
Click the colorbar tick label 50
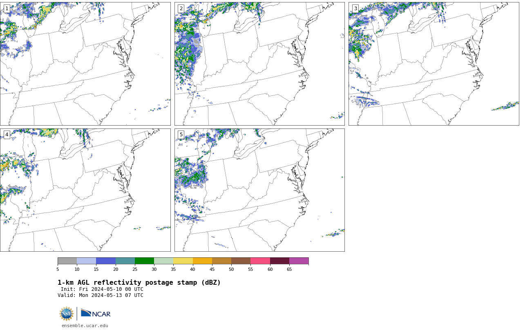[x=231, y=269]
